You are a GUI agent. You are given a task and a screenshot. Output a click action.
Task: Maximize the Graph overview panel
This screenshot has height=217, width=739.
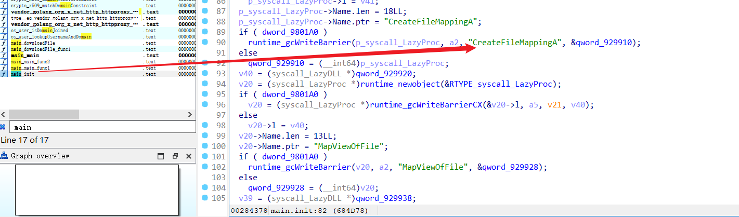[x=161, y=156]
